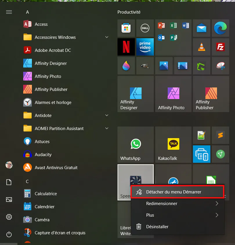Select the Productivité group title

pos(129,12)
